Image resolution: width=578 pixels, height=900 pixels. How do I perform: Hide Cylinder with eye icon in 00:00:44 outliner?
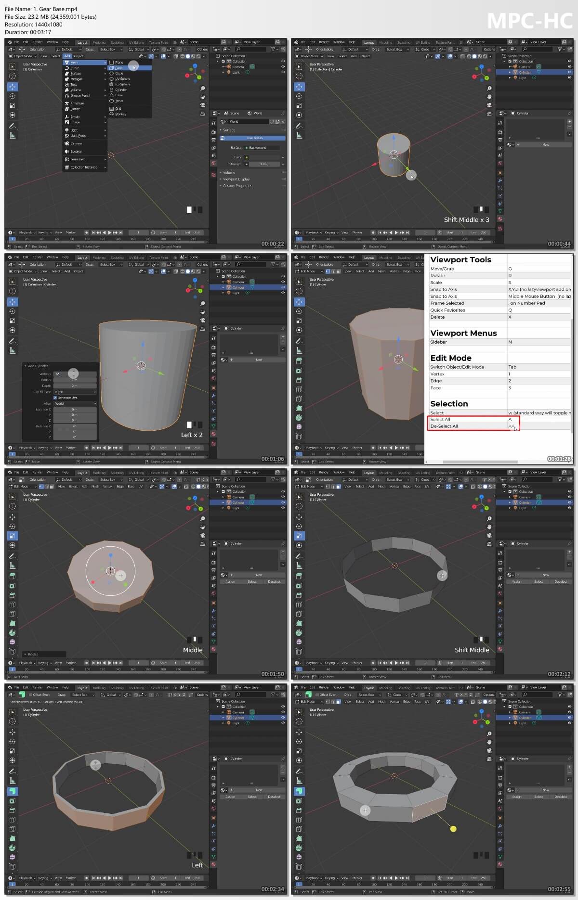(x=569, y=72)
